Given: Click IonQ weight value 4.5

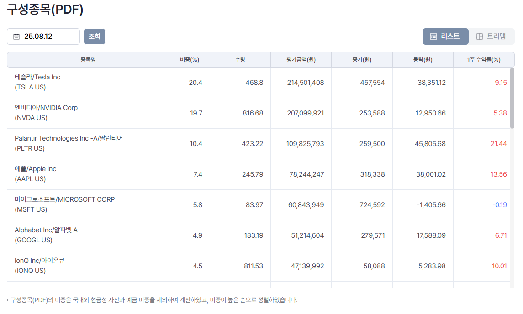Looking at the screenshot, I should pyautogui.click(x=197, y=267).
